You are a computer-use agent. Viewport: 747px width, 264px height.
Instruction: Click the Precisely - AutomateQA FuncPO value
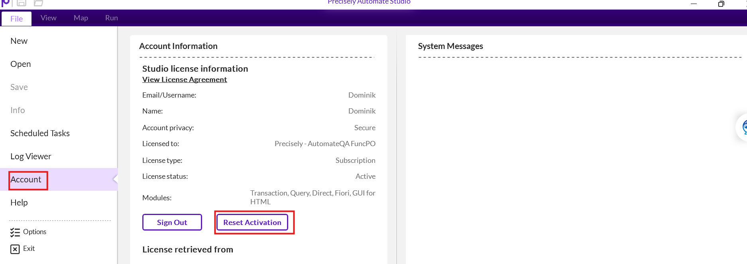(325, 144)
